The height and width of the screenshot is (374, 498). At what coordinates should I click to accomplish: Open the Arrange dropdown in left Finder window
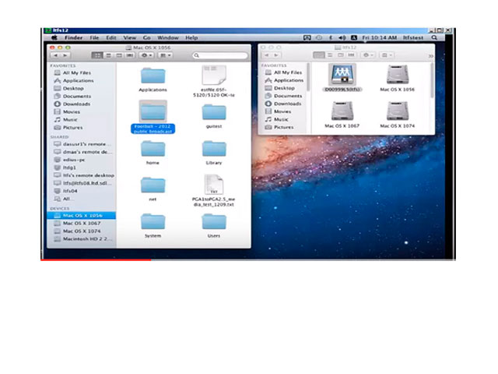(165, 55)
